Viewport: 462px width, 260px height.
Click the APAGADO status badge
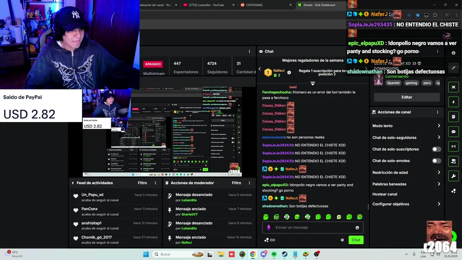coord(153,64)
